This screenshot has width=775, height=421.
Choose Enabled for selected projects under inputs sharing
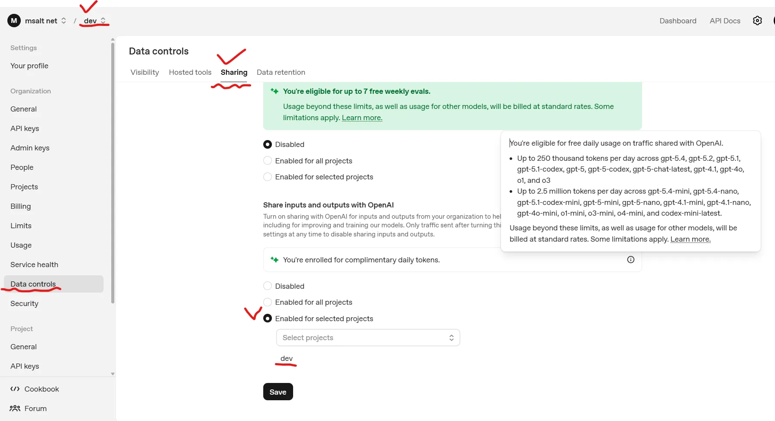click(268, 319)
